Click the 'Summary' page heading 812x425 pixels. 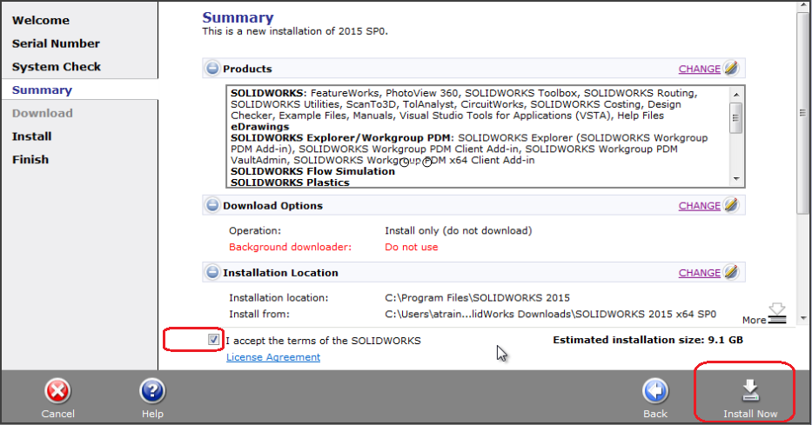238,17
